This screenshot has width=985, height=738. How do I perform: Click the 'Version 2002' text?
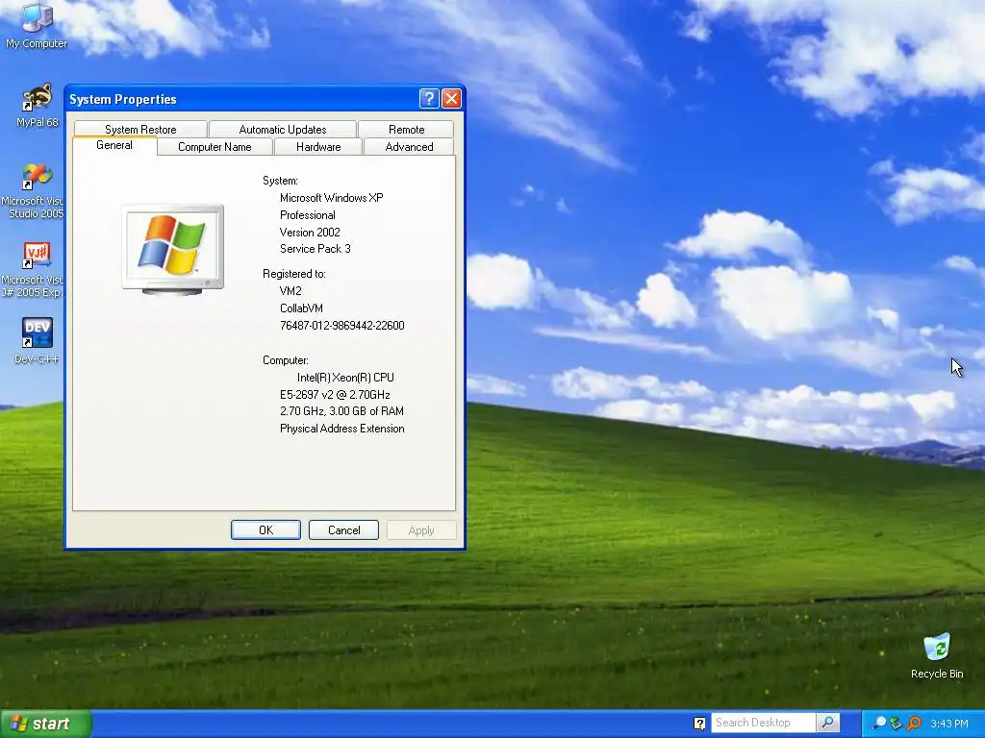coord(310,232)
